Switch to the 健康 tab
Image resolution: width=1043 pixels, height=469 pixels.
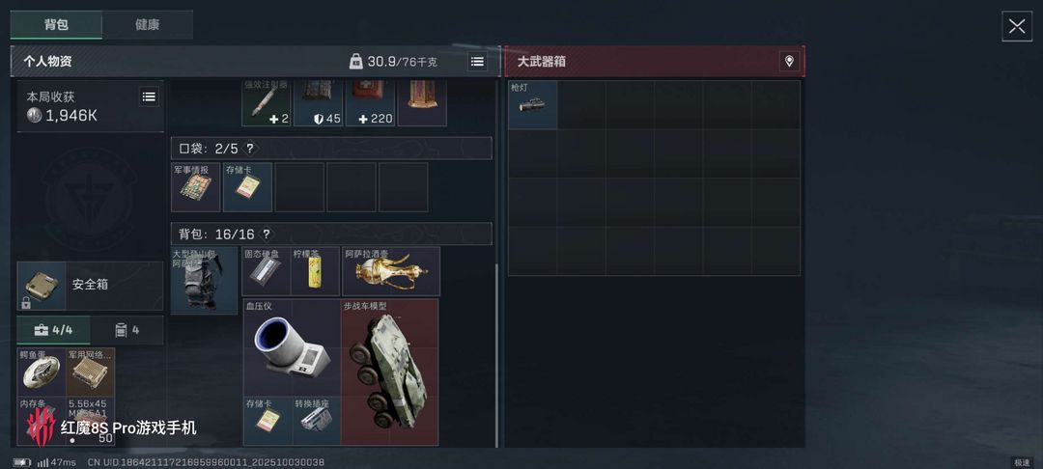pyautogui.click(x=147, y=24)
